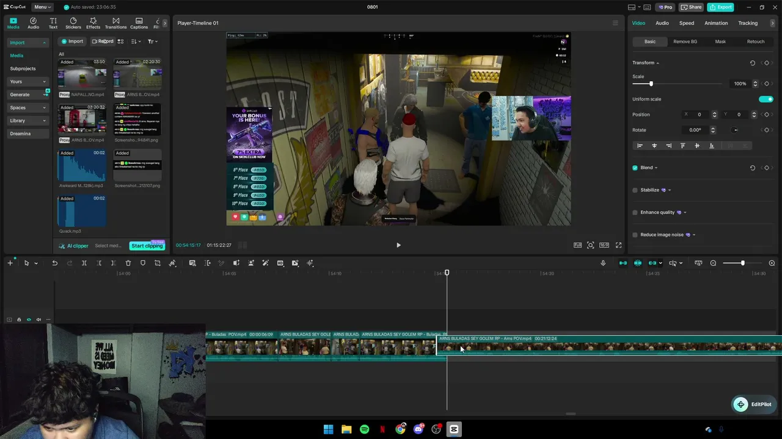The image size is (782, 439).
Task: Switch to the Speed tab
Action: [687, 23]
